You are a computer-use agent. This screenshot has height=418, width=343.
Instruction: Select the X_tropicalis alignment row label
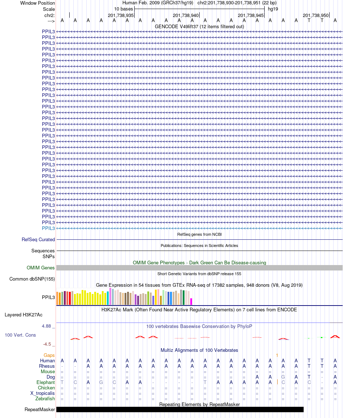point(43,393)
